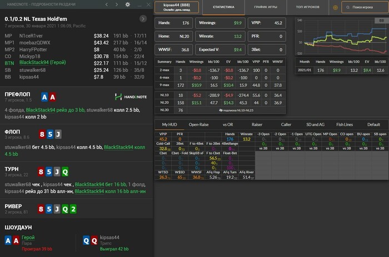Click kipsas44 in the BB row
This screenshot has width=389, height=257.
pyautogui.click(x=29, y=77)
